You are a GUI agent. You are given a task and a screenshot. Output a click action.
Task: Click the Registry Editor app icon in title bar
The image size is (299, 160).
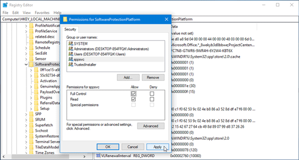4,5
